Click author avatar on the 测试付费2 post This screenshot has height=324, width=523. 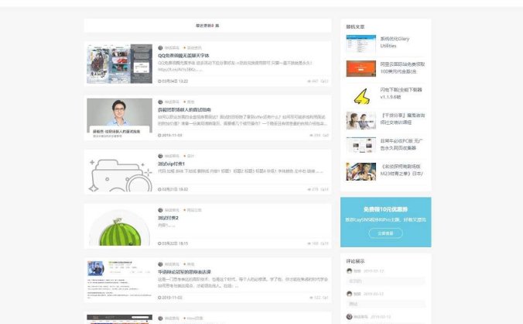click(160, 210)
